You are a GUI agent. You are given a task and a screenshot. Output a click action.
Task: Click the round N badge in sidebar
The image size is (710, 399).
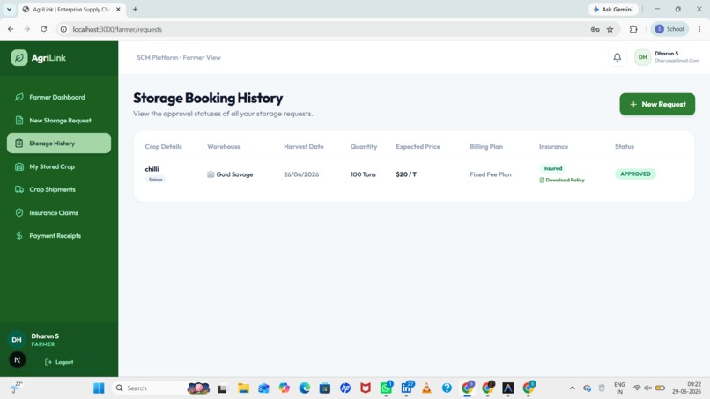[18, 360]
